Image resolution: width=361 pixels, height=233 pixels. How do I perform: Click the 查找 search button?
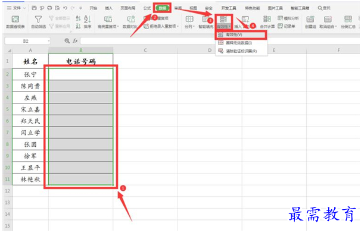tap(324, 8)
